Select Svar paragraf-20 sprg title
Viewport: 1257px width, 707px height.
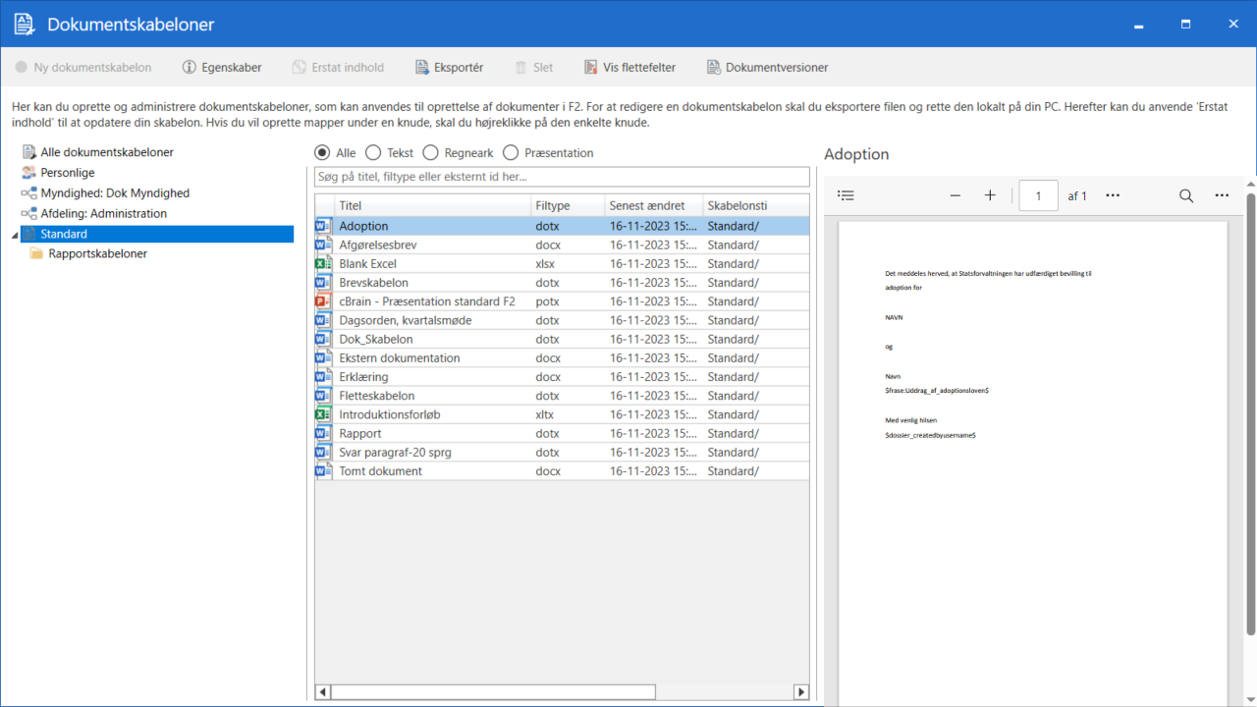[395, 452]
